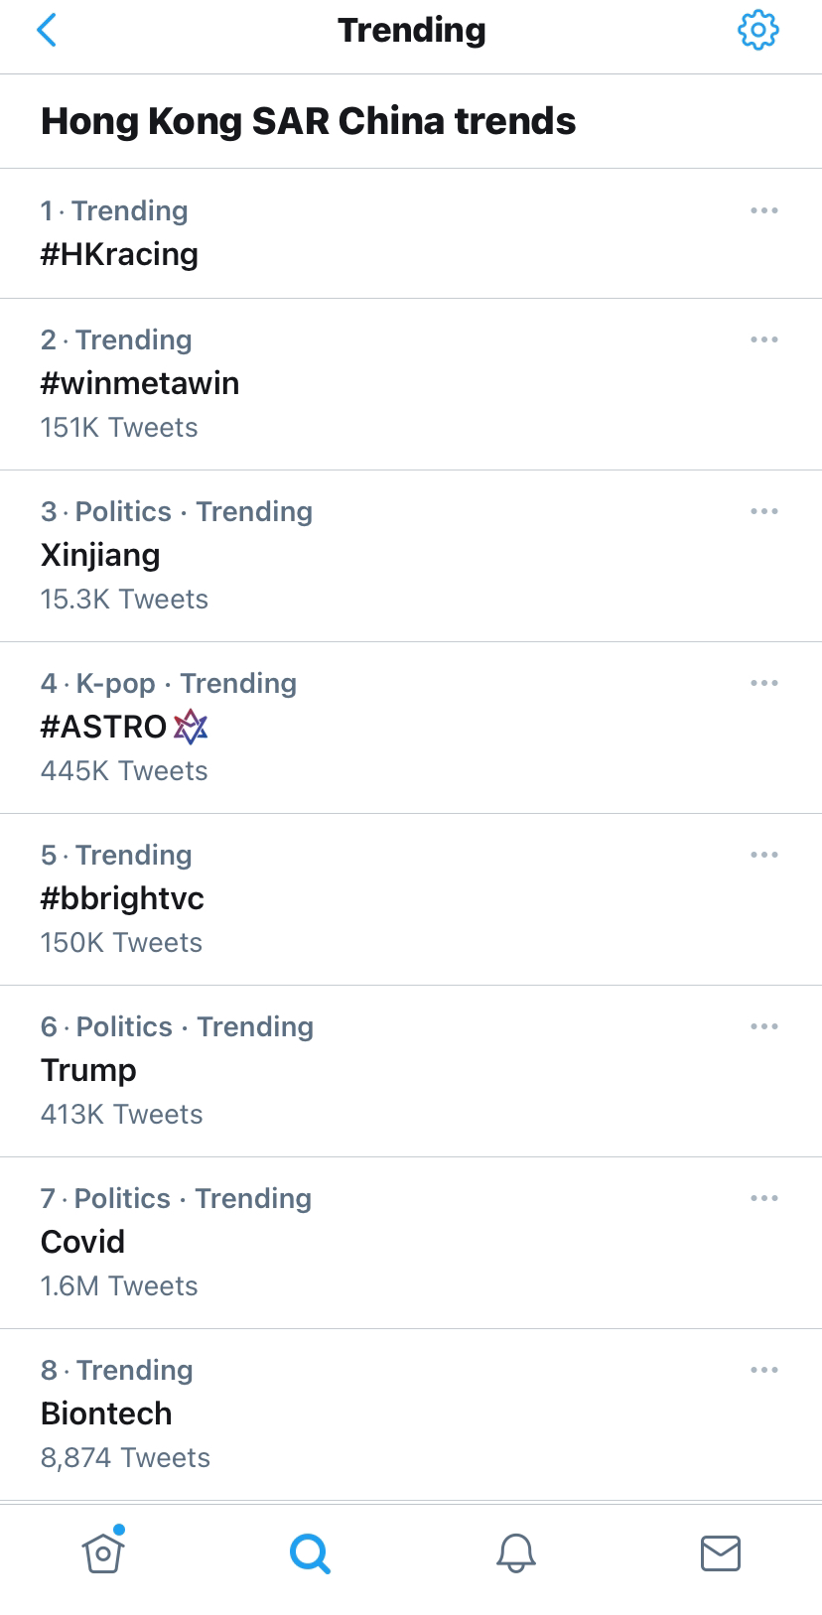View the #winmetawin hashtag trend

pos(140,383)
